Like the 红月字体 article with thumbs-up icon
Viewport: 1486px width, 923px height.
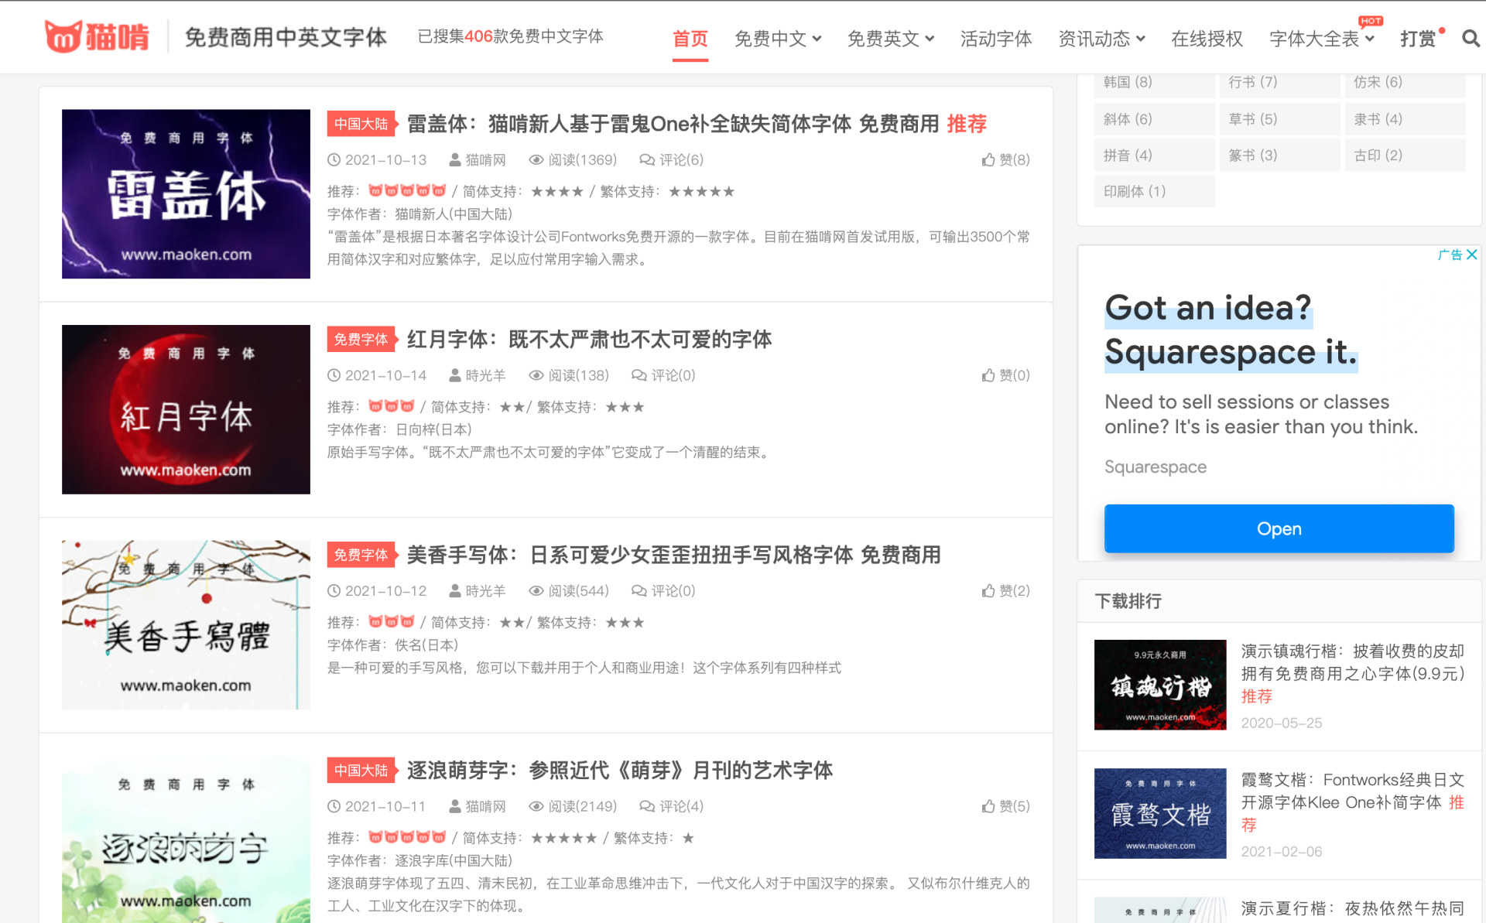[x=988, y=375]
